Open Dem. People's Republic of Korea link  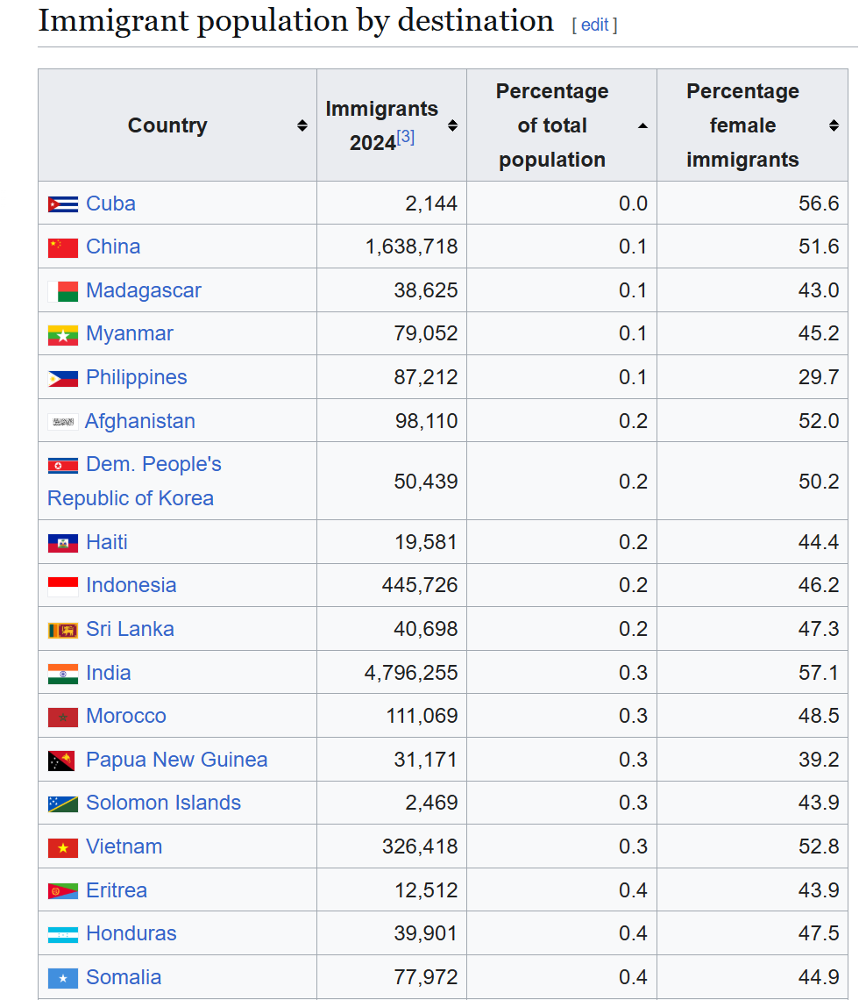[x=134, y=482]
